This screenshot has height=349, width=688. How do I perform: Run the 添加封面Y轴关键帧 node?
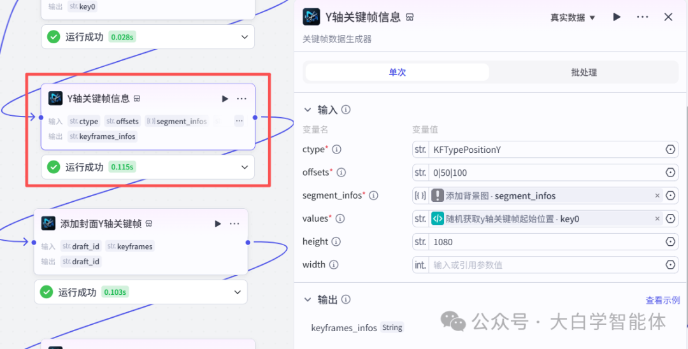[x=218, y=224]
